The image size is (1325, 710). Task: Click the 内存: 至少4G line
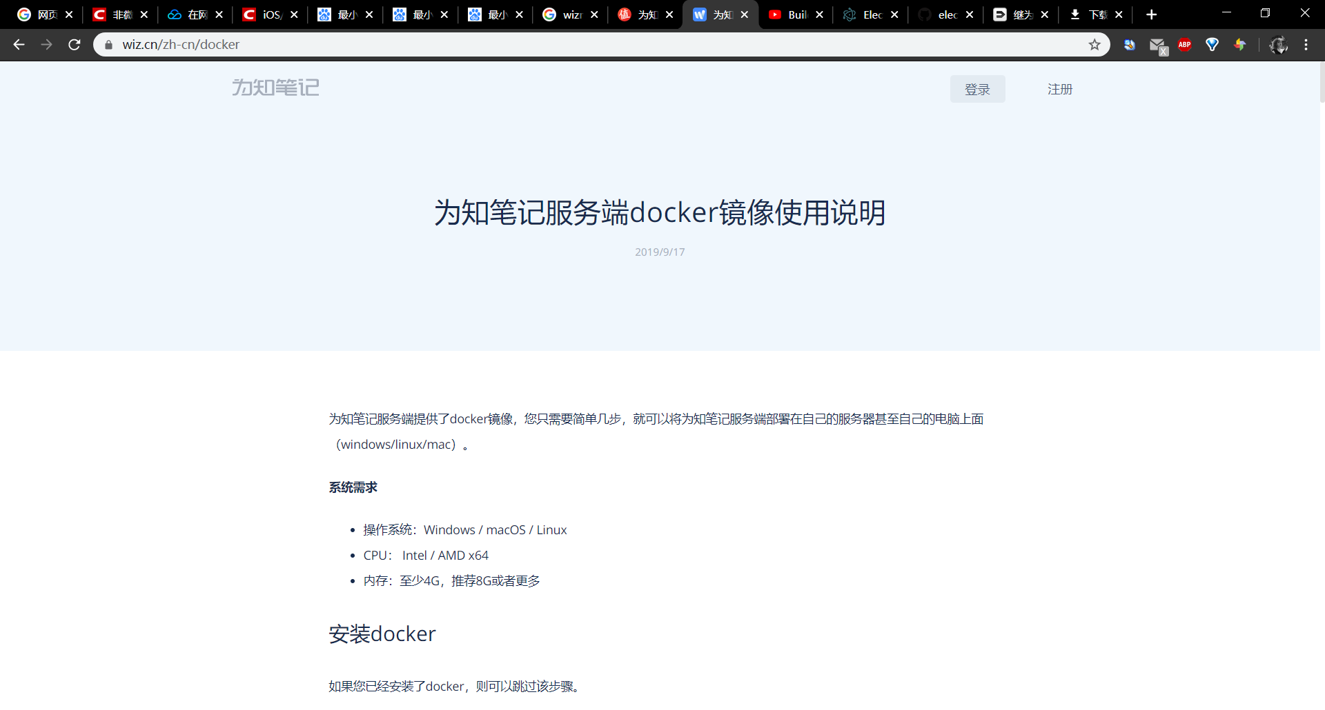[x=451, y=580]
